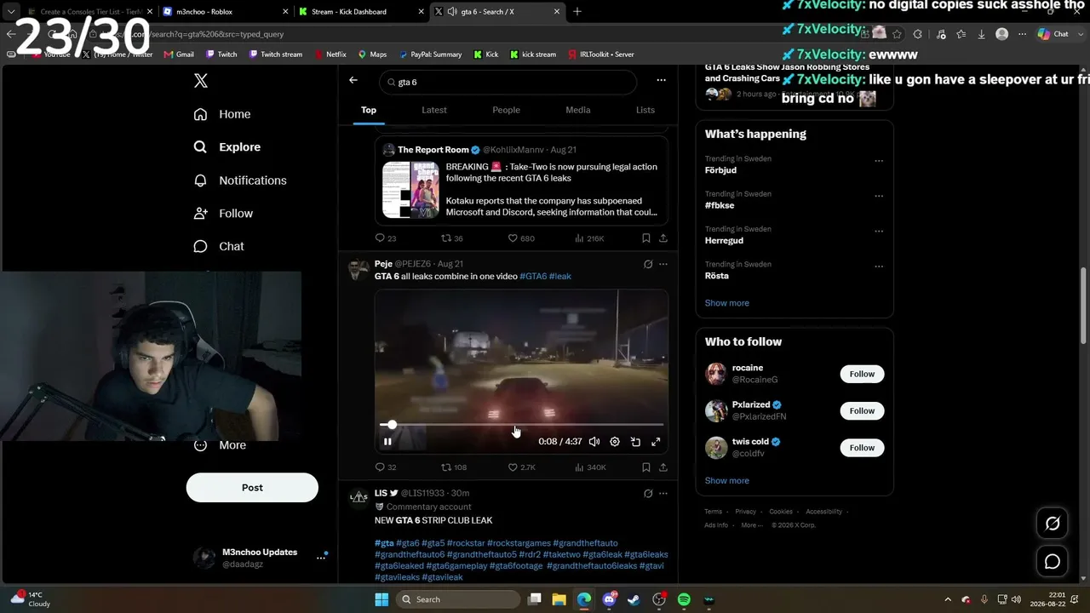The image size is (1090, 613).
Task: Open Grok actions on Peje's post
Action: click(x=648, y=264)
